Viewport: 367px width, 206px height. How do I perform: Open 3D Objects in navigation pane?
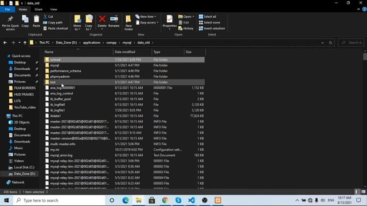[19, 122]
